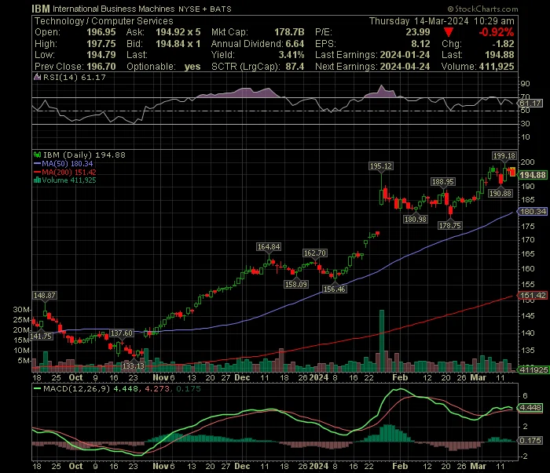Click the Bid value 194.84 x 1

point(178,44)
